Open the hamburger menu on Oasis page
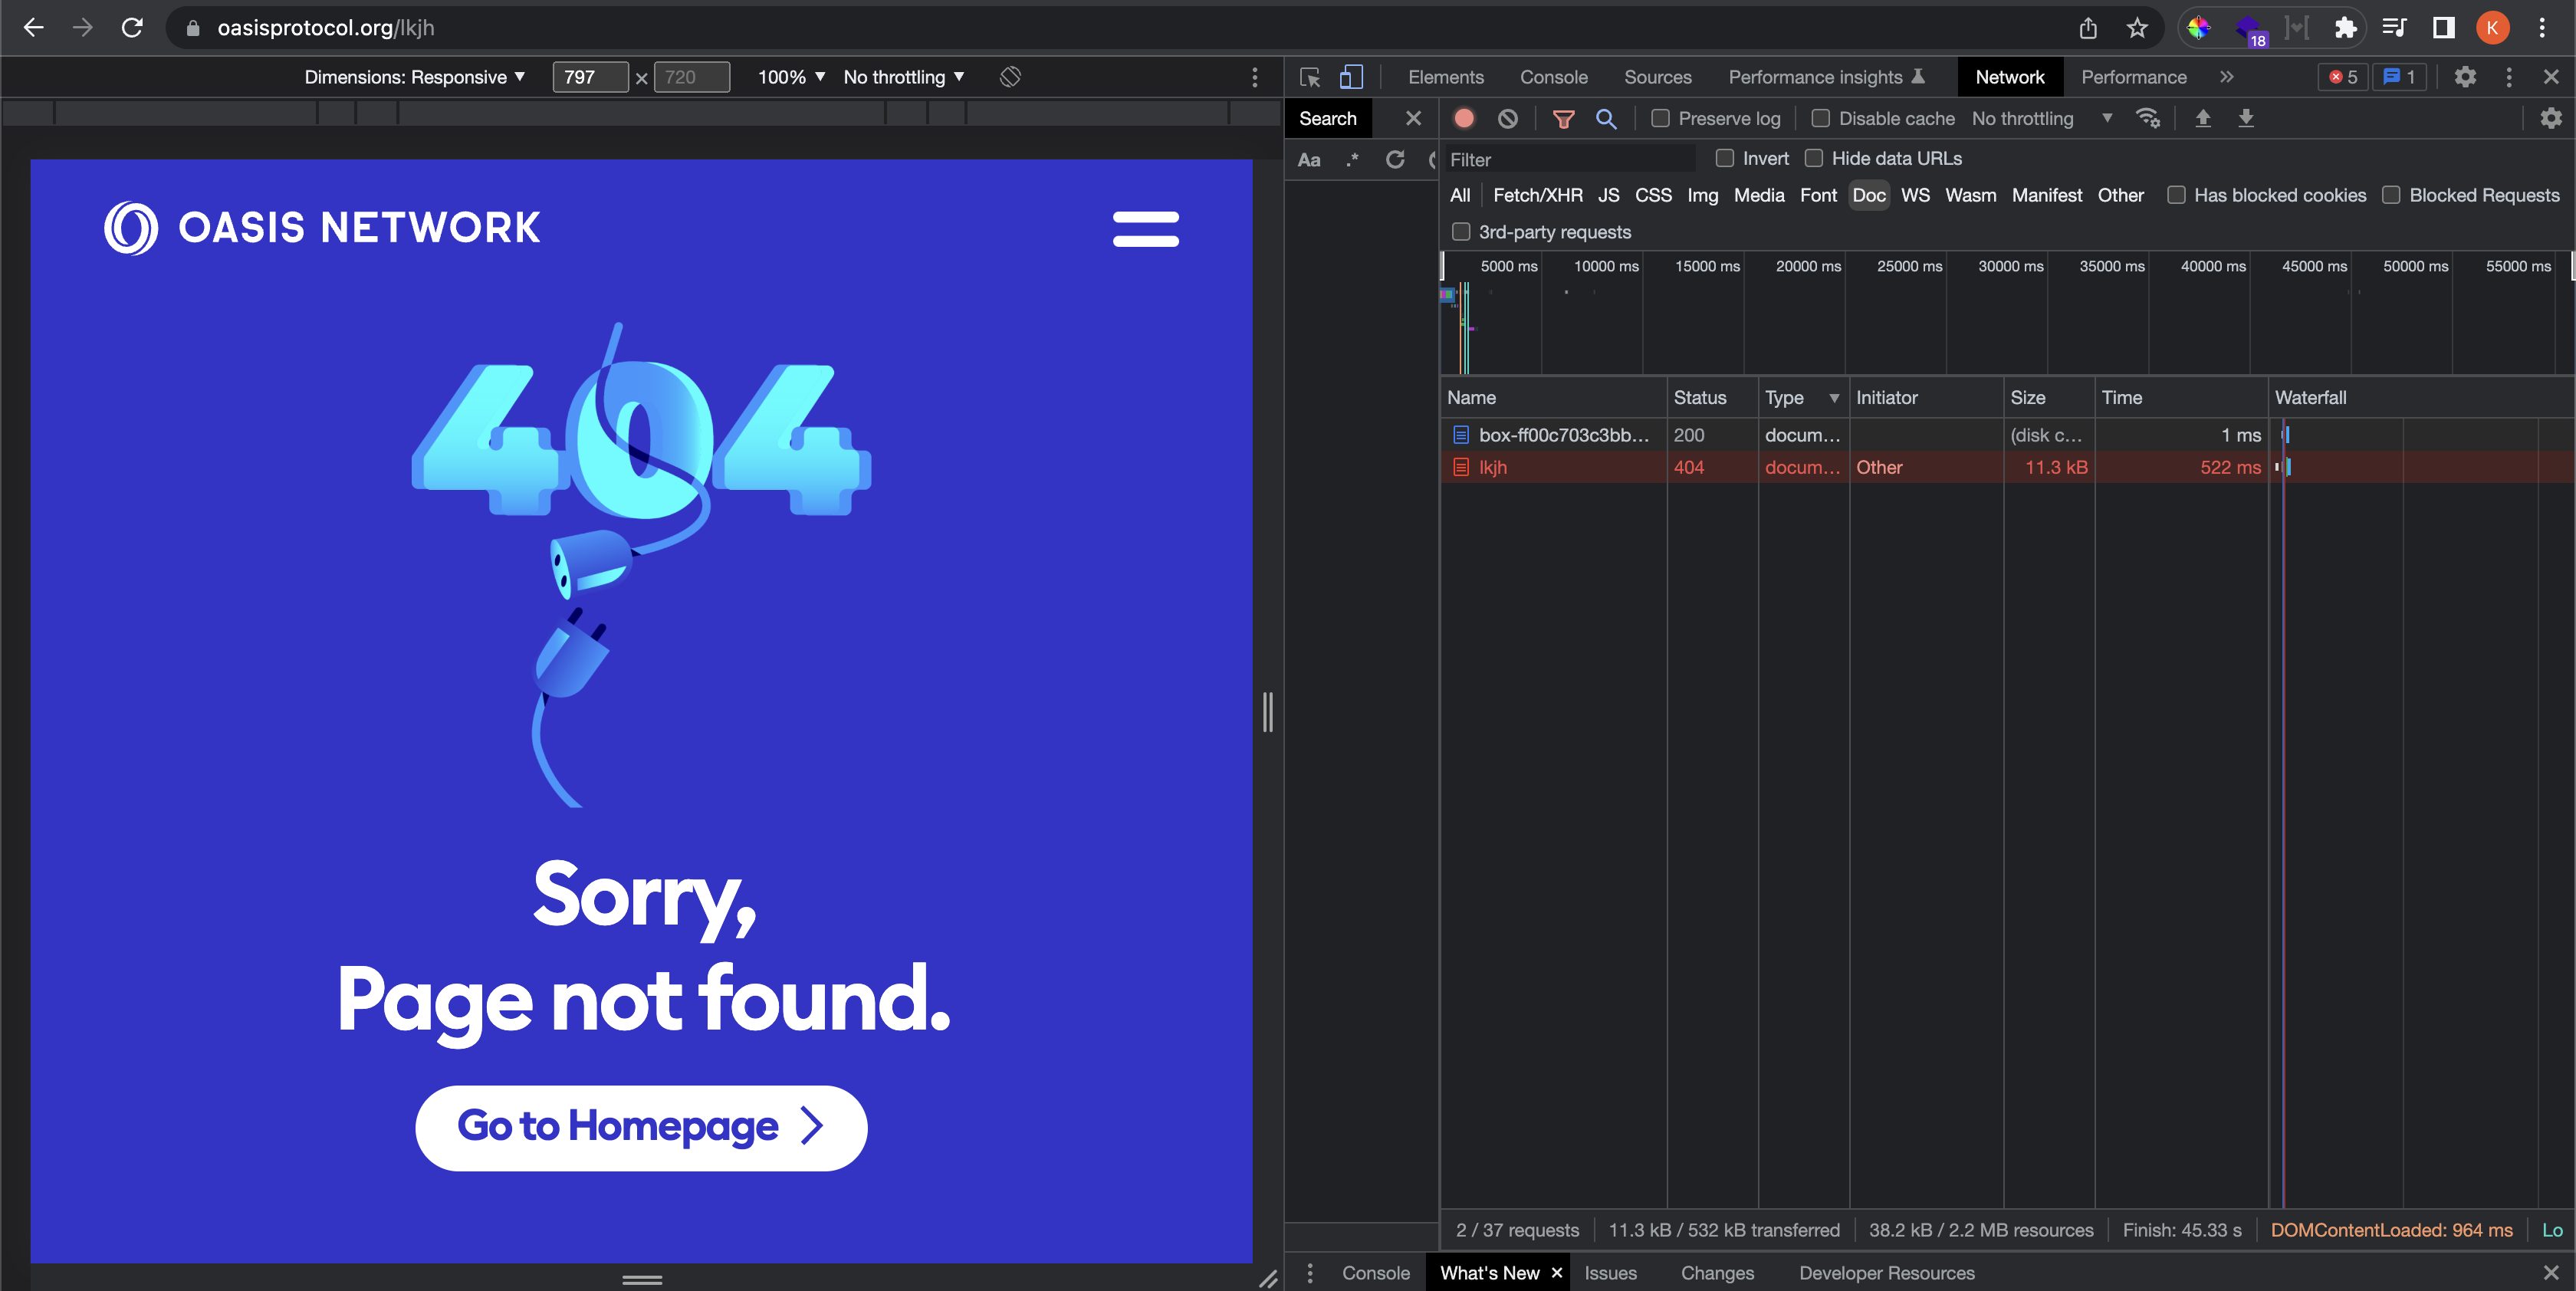The image size is (2576, 1291). [x=1145, y=228]
